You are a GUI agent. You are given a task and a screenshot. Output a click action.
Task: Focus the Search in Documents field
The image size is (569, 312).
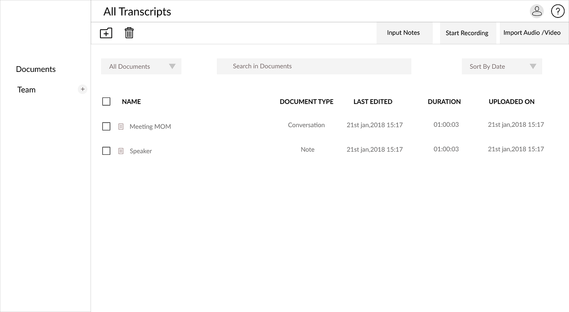314,66
